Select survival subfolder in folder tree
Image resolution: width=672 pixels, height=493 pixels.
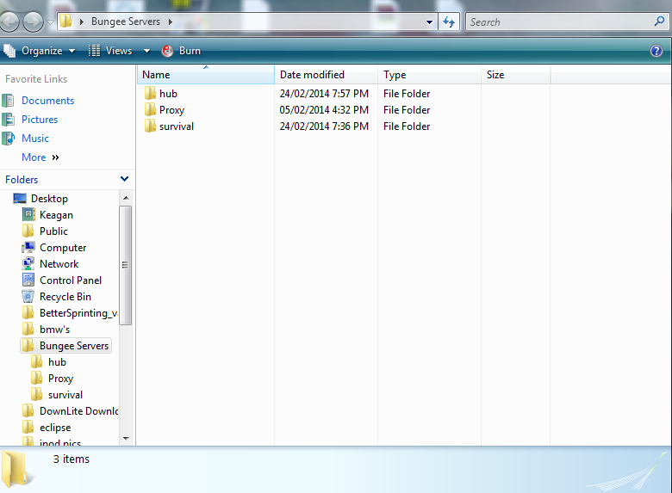pos(65,395)
